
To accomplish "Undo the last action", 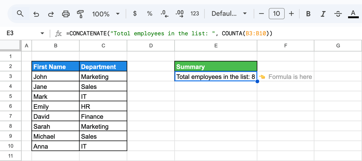I will pos(36,14).
